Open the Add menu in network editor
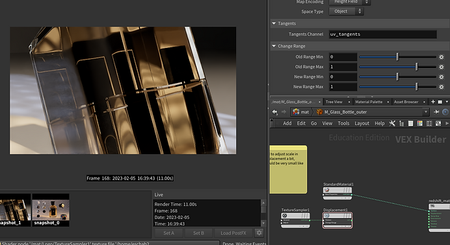 pyautogui.click(x=287, y=123)
